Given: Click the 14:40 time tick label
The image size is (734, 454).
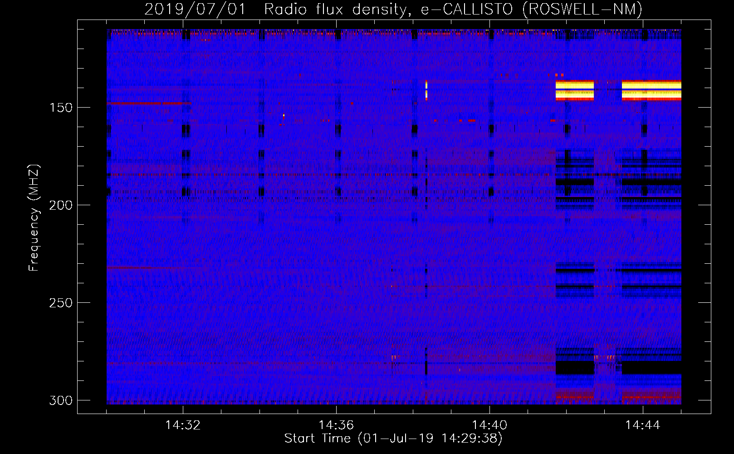Looking at the screenshot, I should [489, 425].
